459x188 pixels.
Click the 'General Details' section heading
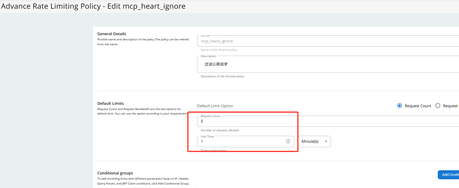(x=112, y=34)
